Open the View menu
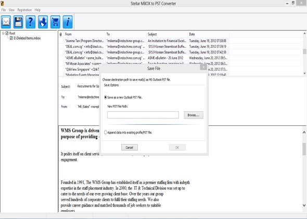The height and width of the screenshot is (219, 307). [x=11, y=10]
